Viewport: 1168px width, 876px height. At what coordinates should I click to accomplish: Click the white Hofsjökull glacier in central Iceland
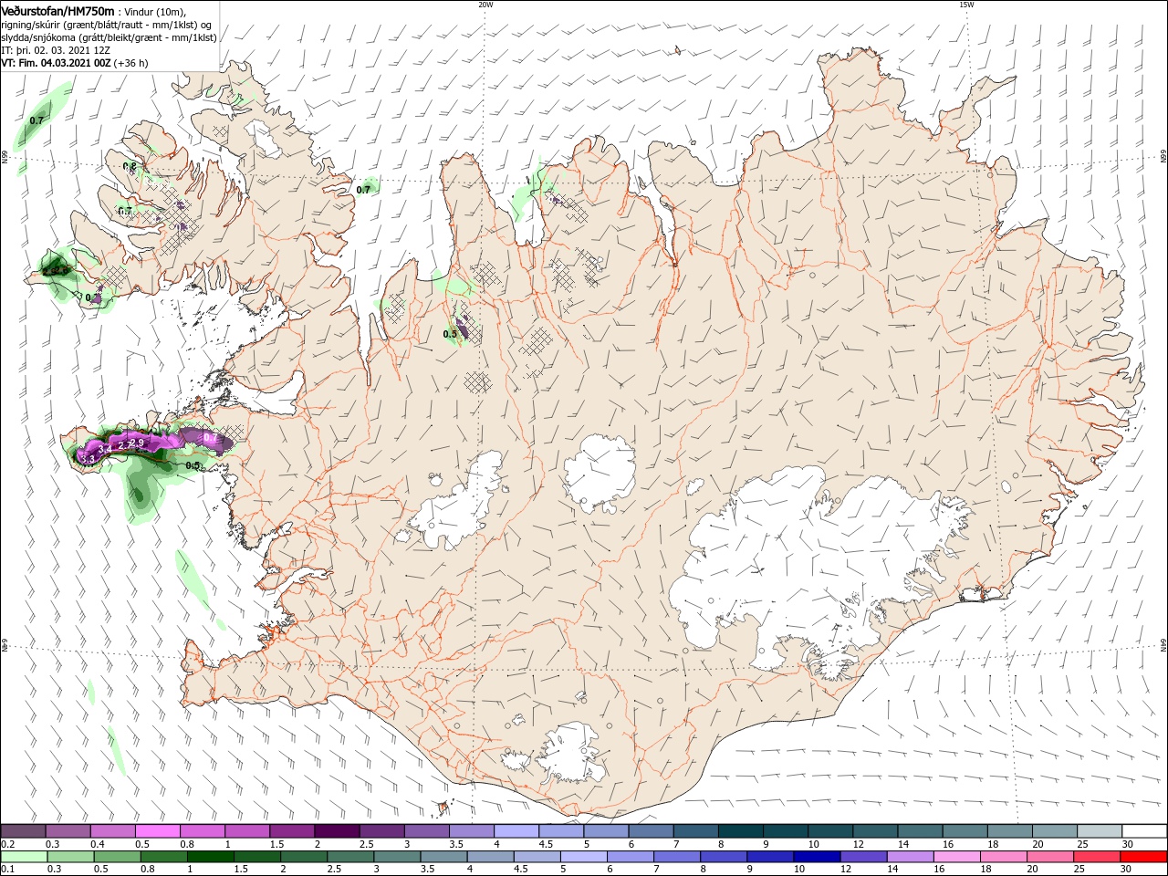[x=600, y=473]
